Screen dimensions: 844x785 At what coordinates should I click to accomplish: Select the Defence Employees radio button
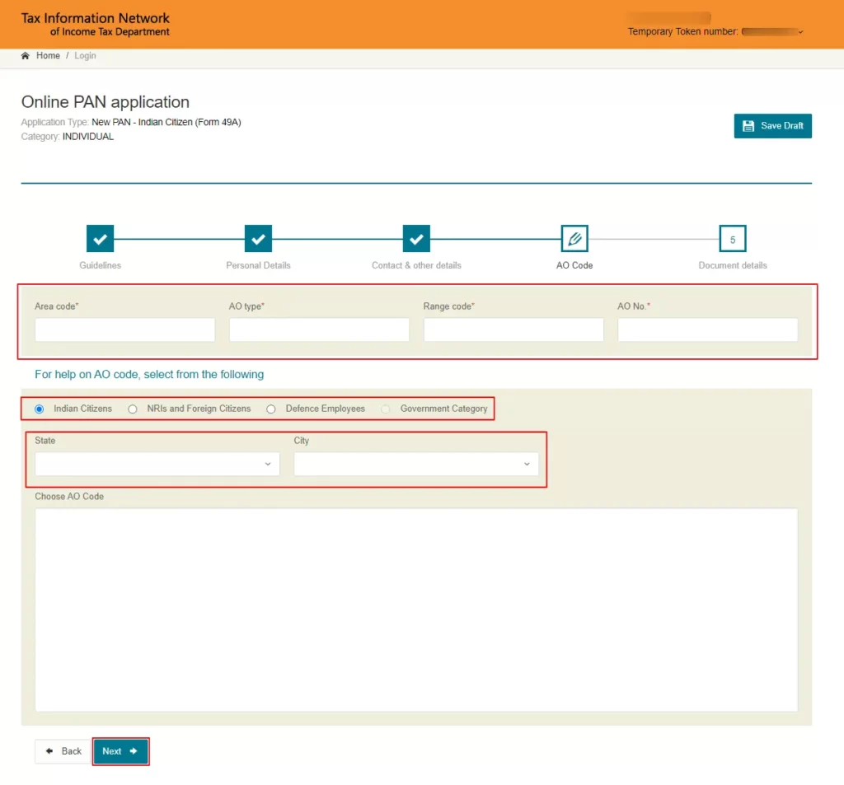270,409
